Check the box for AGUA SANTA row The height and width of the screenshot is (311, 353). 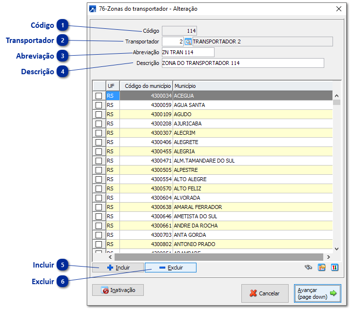98,105
